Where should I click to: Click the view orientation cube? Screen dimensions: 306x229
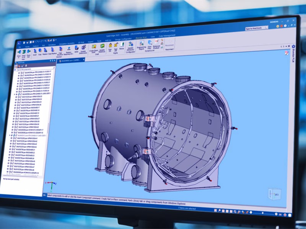coord(275,194)
